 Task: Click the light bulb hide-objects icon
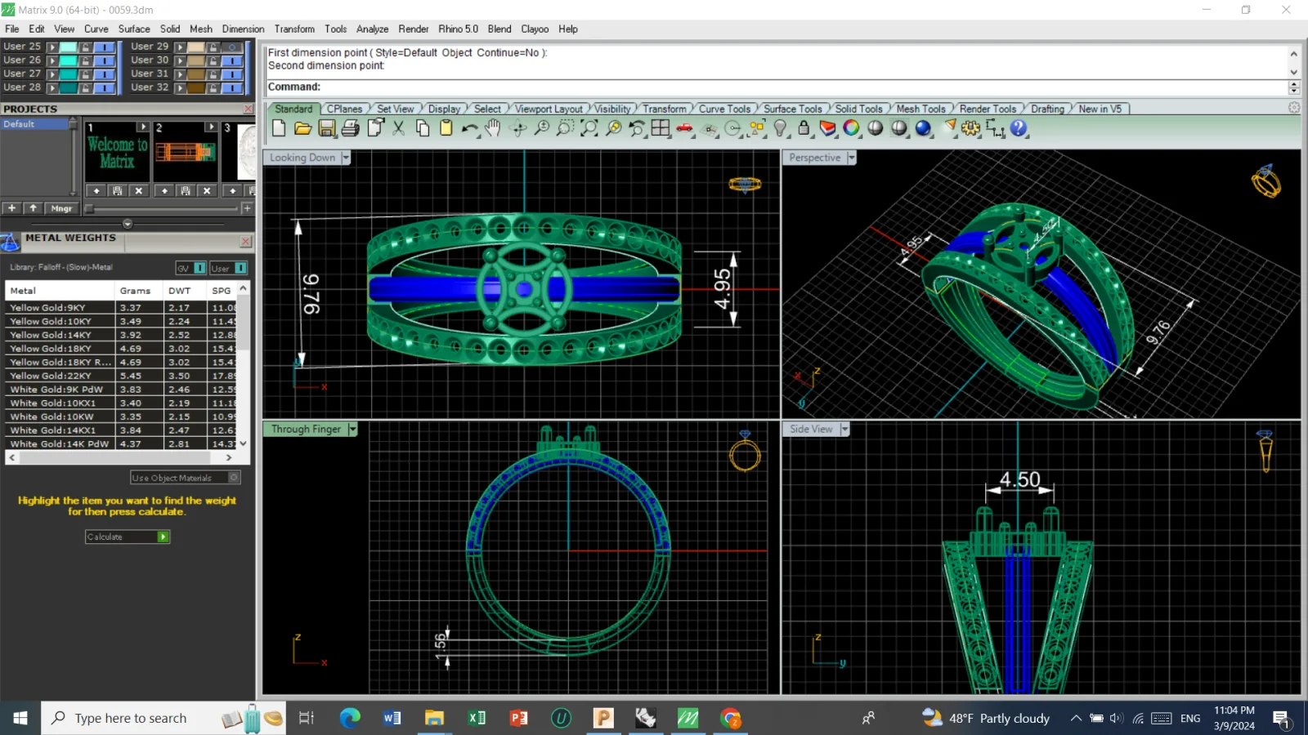[781, 128]
